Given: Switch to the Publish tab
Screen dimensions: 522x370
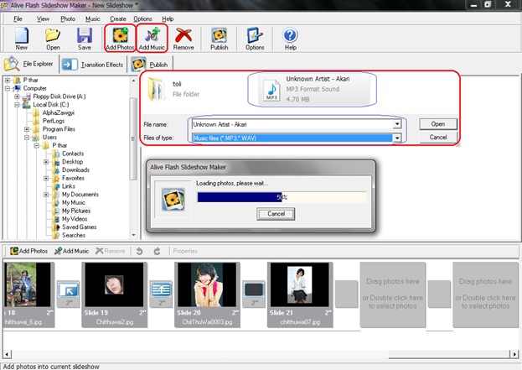Looking at the screenshot, I should [x=150, y=65].
